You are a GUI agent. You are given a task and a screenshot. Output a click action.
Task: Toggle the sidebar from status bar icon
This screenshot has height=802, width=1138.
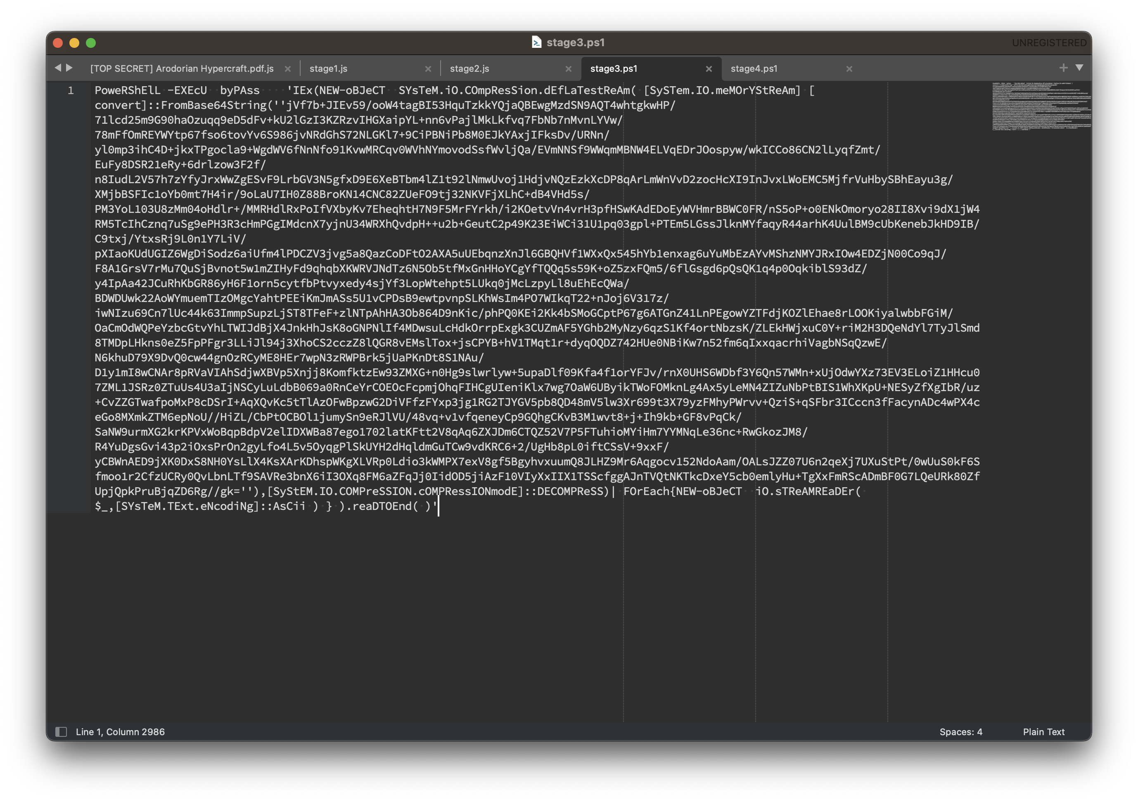click(x=61, y=732)
